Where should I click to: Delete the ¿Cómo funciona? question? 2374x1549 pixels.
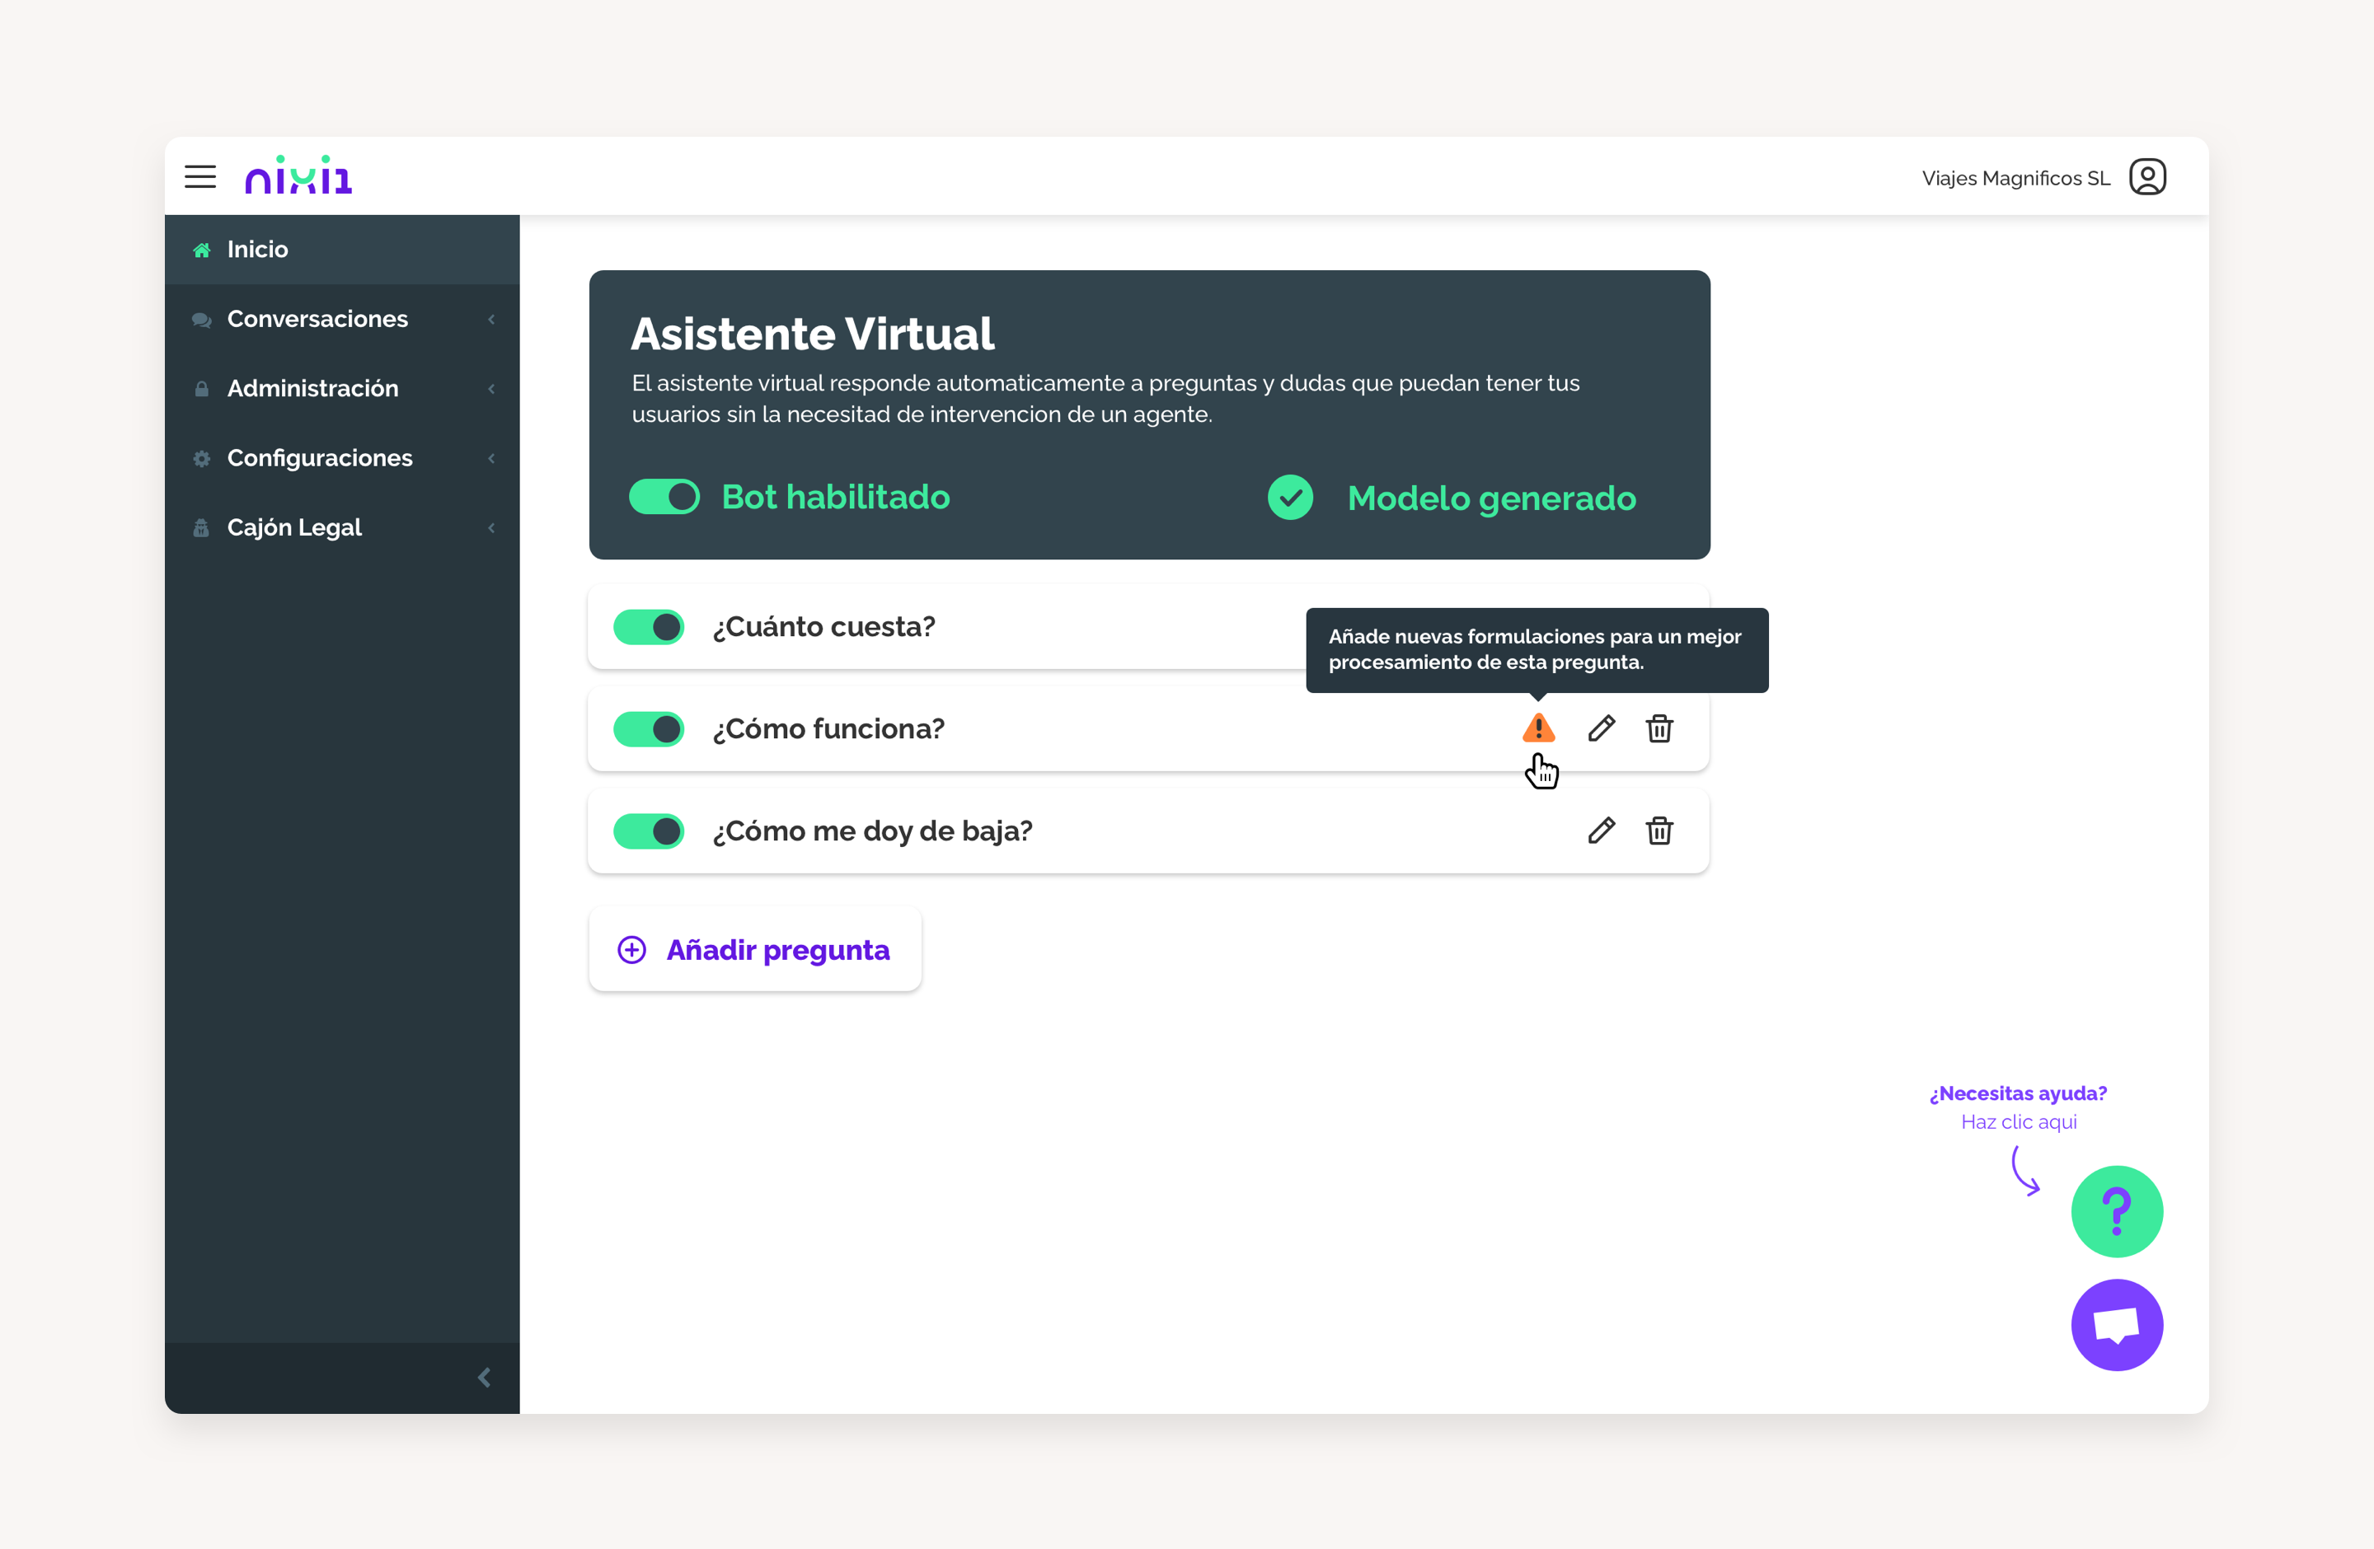tap(1659, 728)
